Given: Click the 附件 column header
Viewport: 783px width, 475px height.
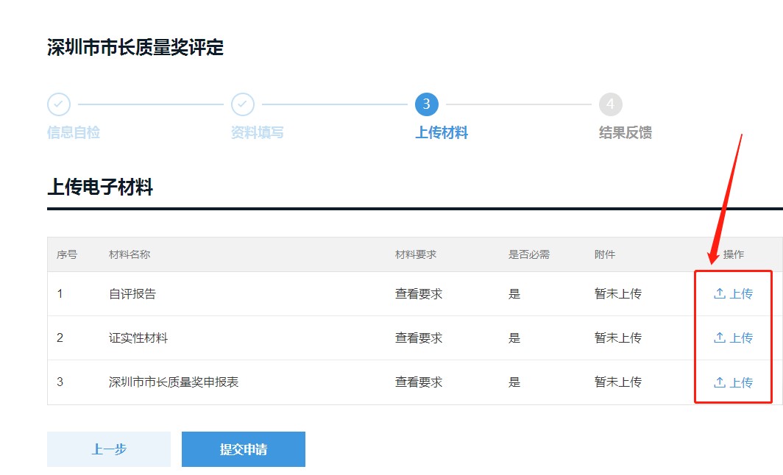Looking at the screenshot, I should [605, 254].
